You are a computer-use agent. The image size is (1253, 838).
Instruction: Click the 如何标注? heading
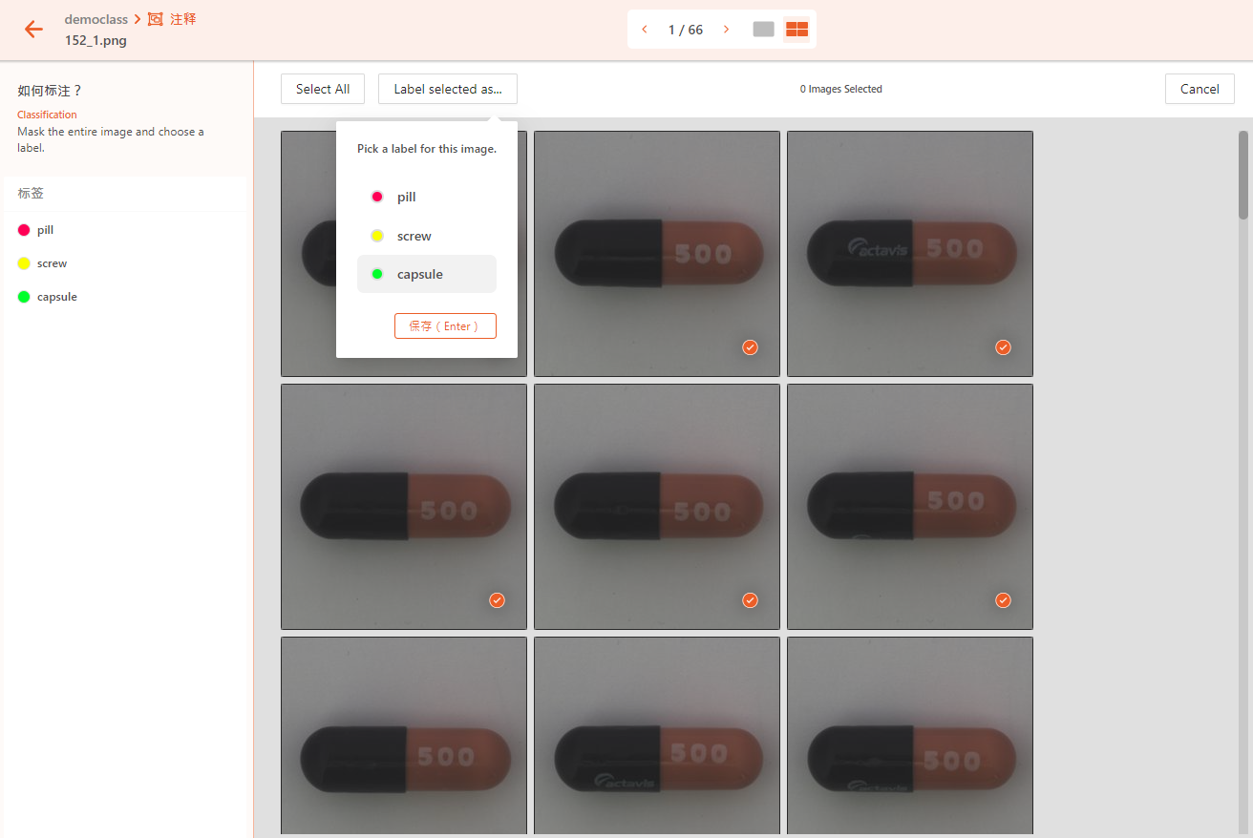pos(50,91)
